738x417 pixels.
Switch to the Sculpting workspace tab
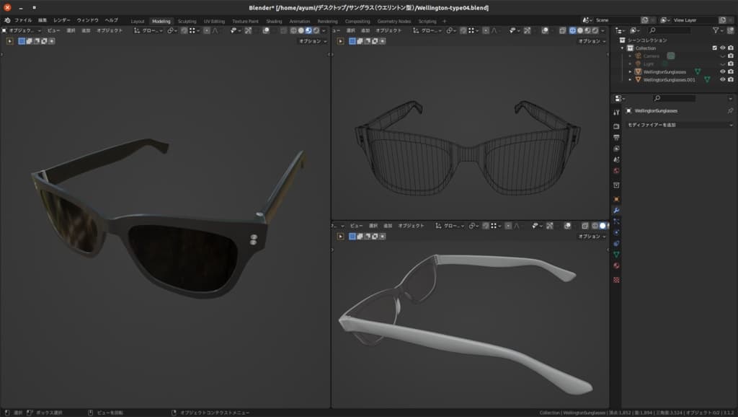[x=187, y=21]
